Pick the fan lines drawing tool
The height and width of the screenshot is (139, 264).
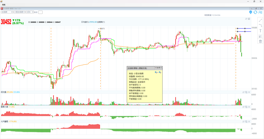point(260,36)
